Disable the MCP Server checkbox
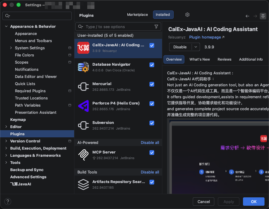Image resolution: width=269 pixels, height=209 pixels. click(x=152, y=153)
